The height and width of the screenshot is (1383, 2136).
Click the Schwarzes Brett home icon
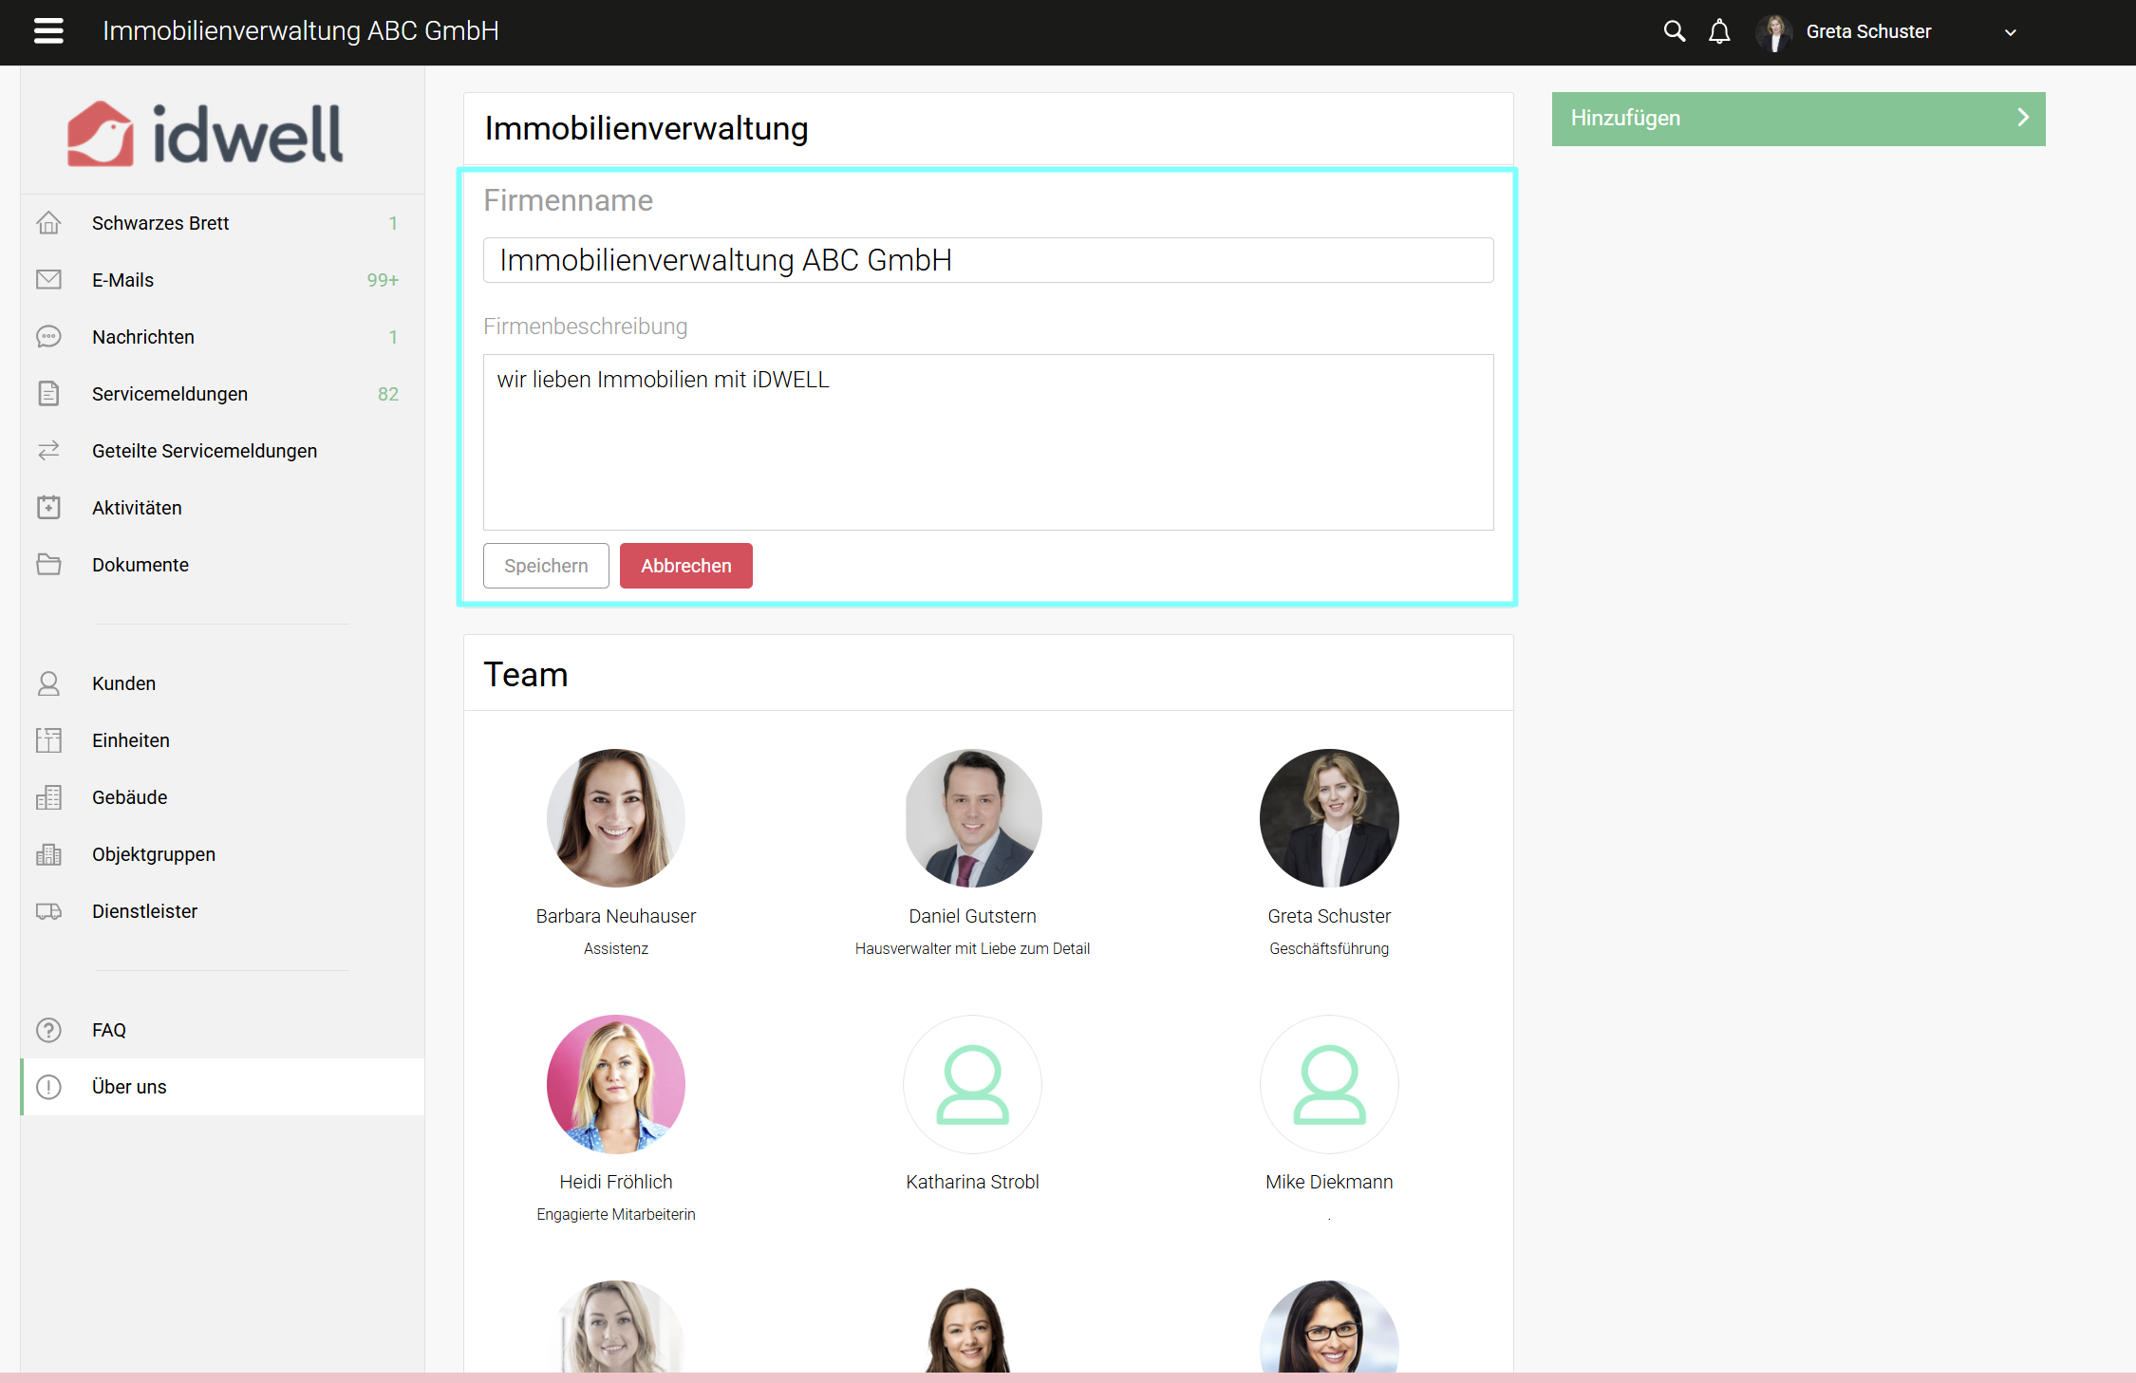pos(48,223)
